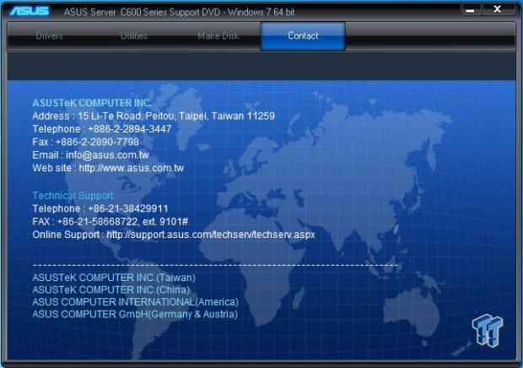Select the Contact tab
The image size is (523, 368).
(x=303, y=35)
